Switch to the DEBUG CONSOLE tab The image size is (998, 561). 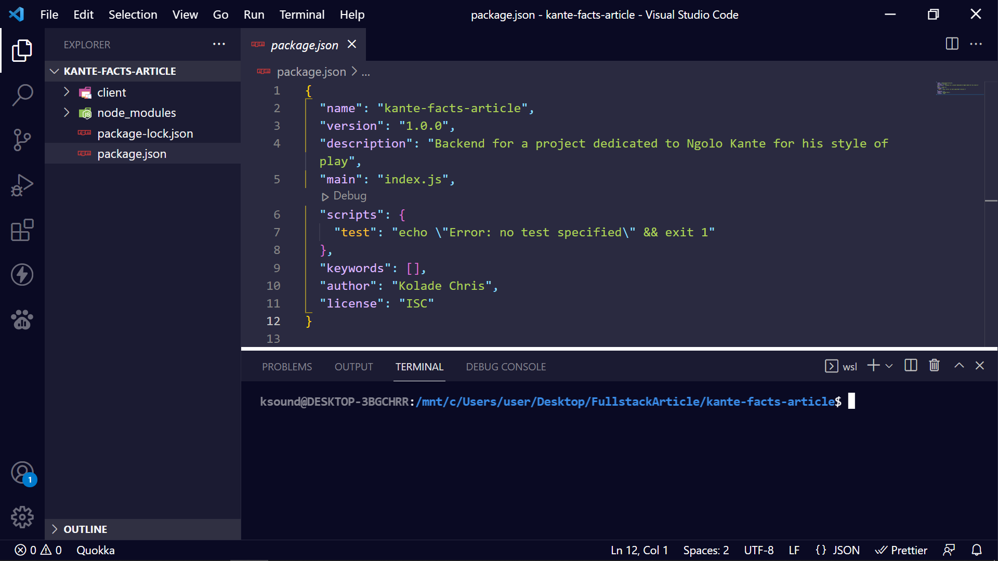(505, 367)
